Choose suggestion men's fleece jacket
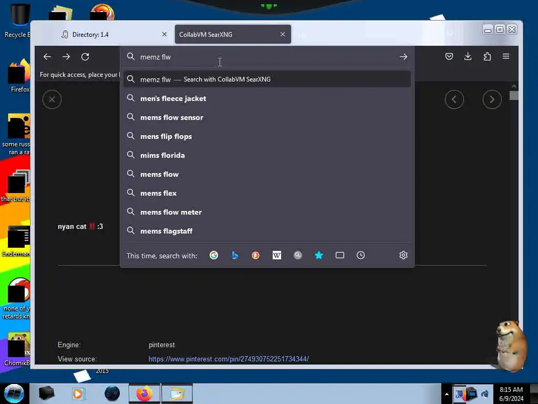This screenshot has height=404, width=538. [x=267, y=98]
